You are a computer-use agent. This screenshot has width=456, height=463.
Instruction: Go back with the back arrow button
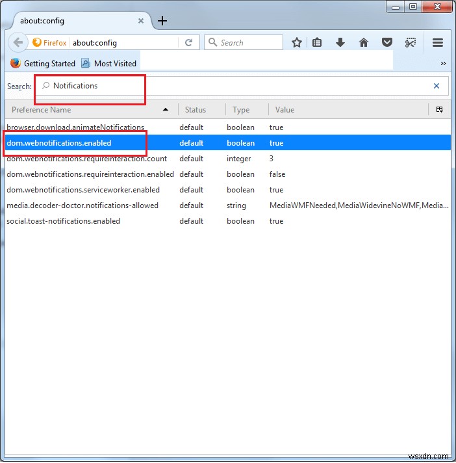coord(18,42)
